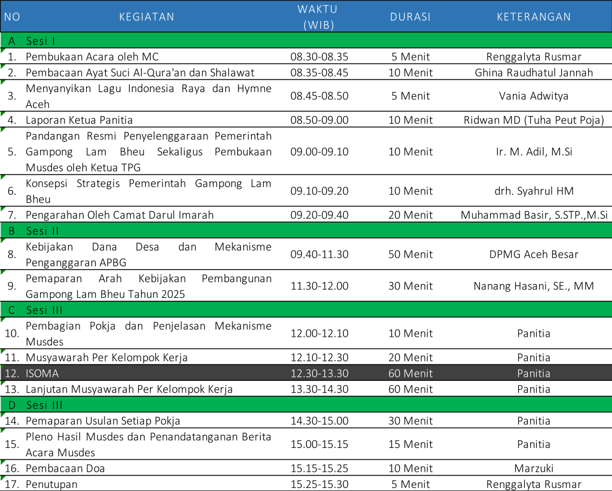Select the time cell 12.10-12.30
This screenshot has height=491, width=612.
319,358
